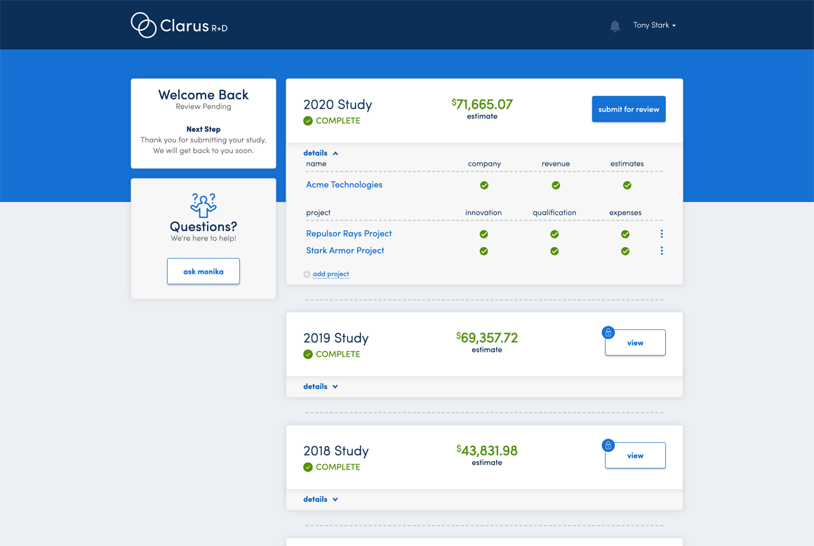The width and height of the screenshot is (814, 546).
Task: Click the $71,665.07 estimate amount
Action: 482,105
